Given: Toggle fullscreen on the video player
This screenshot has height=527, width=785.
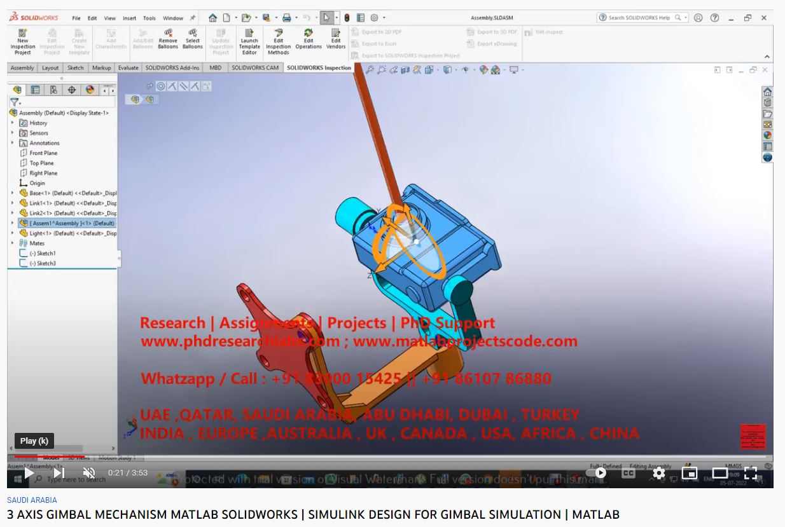Looking at the screenshot, I should [x=751, y=473].
